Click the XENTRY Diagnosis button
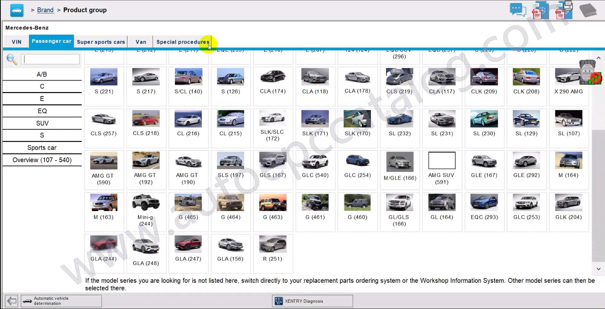The image size is (605, 309). pos(312,301)
